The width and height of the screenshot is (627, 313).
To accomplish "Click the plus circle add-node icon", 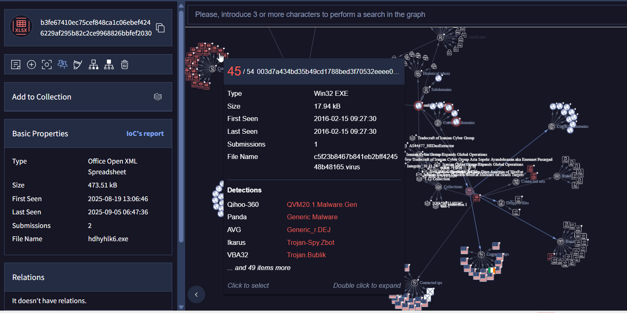I will tap(31, 64).
